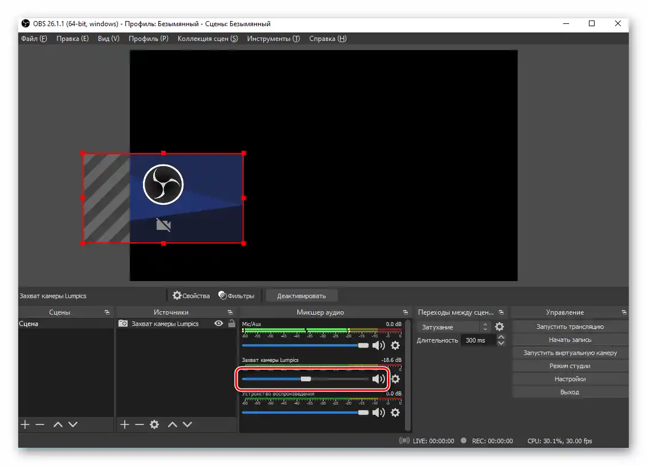647x466 pixels.
Task: Close the OBS window
Action: (618, 23)
